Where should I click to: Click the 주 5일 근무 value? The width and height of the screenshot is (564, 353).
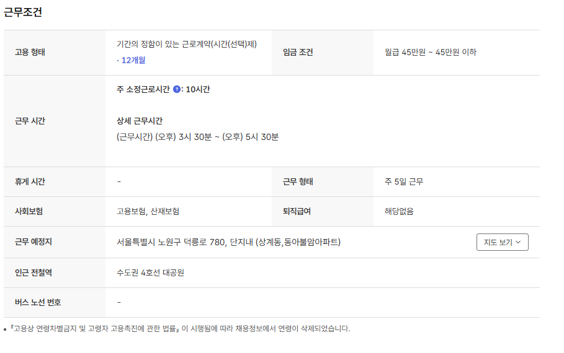tap(404, 181)
